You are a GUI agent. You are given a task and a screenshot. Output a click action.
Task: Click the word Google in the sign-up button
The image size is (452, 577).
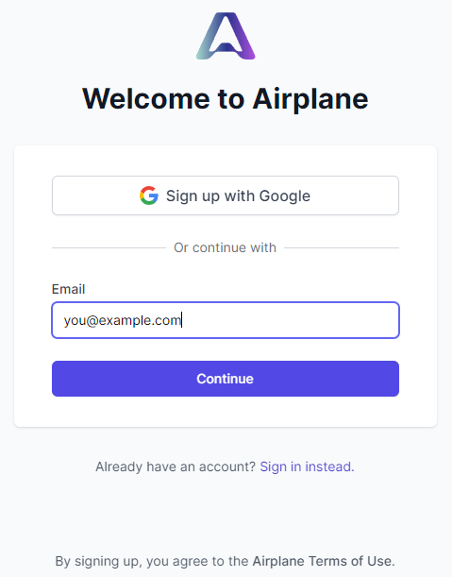(x=285, y=196)
